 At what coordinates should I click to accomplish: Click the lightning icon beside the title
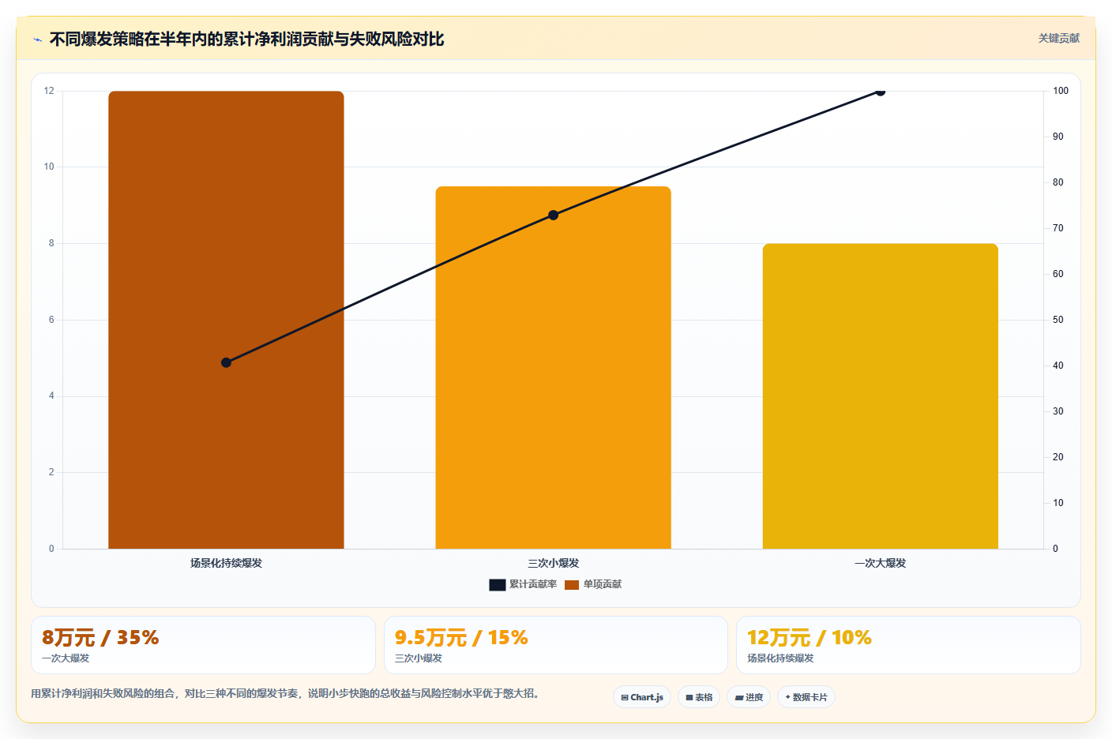point(37,39)
